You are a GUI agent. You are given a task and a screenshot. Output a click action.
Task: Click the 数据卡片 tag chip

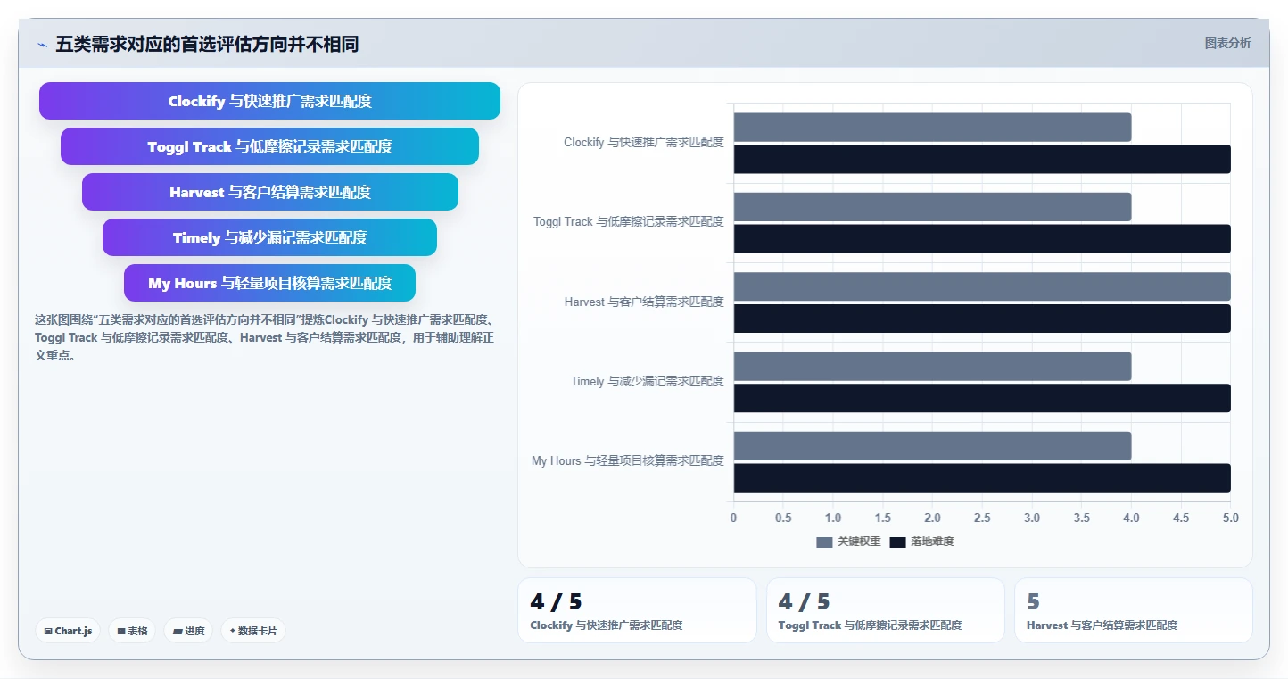pyautogui.click(x=253, y=631)
